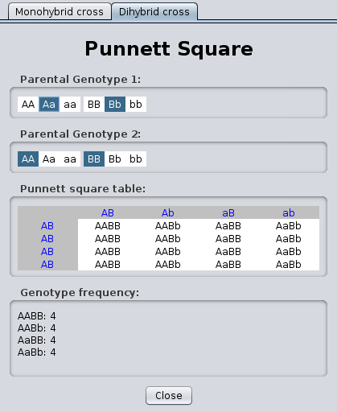337x412 pixels.
Task: Choose aa for Parental Genotype 1
Action: pos(70,104)
